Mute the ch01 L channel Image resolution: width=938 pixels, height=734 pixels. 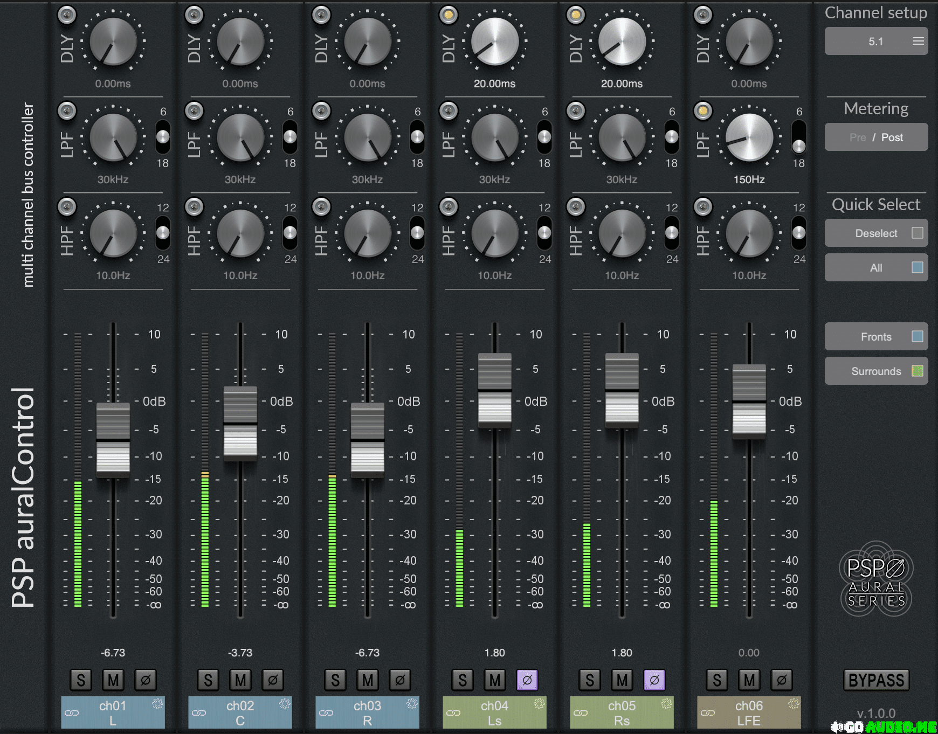tap(113, 680)
